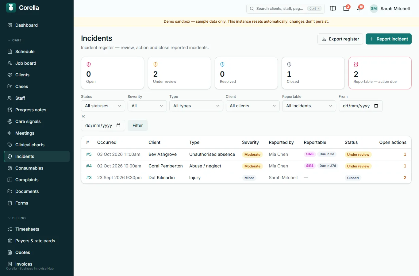Collapse the CARE sidebar section
Image resolution: width=419 pixels, height=276 pixels.
pos(15,40)
